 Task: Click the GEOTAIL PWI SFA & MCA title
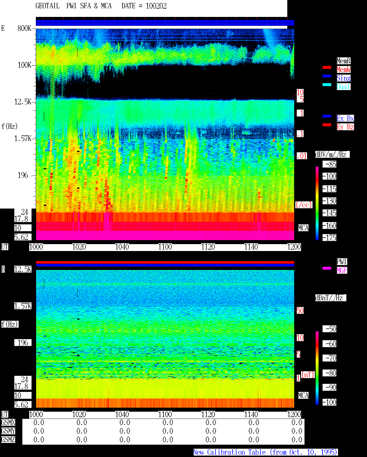click(73, 6)
